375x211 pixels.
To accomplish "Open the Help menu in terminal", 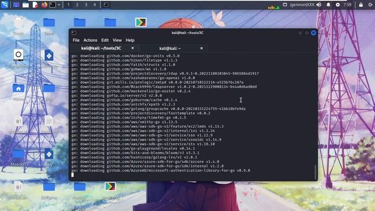I will pyautogui.click(x=130, y=40).
